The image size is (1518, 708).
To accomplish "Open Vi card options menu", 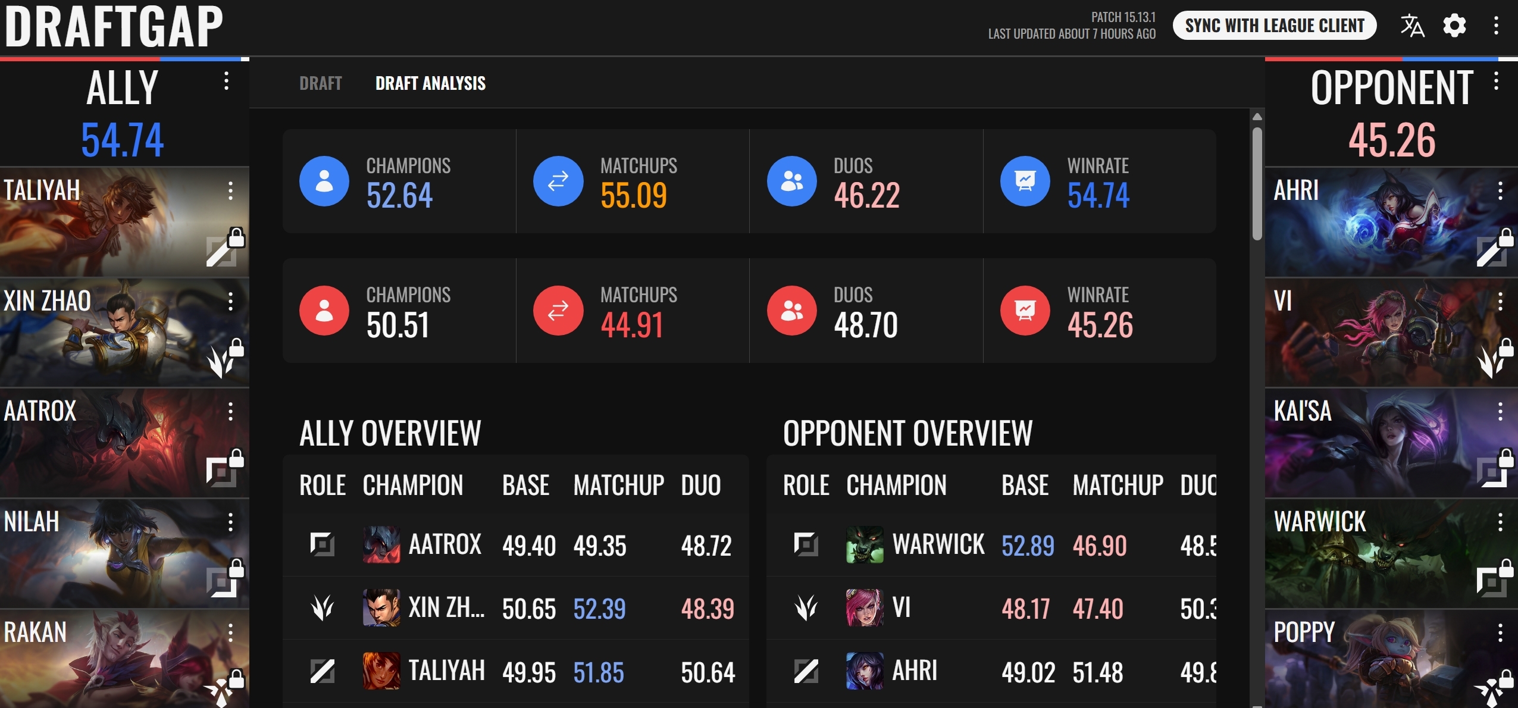I will (1500, 302).
